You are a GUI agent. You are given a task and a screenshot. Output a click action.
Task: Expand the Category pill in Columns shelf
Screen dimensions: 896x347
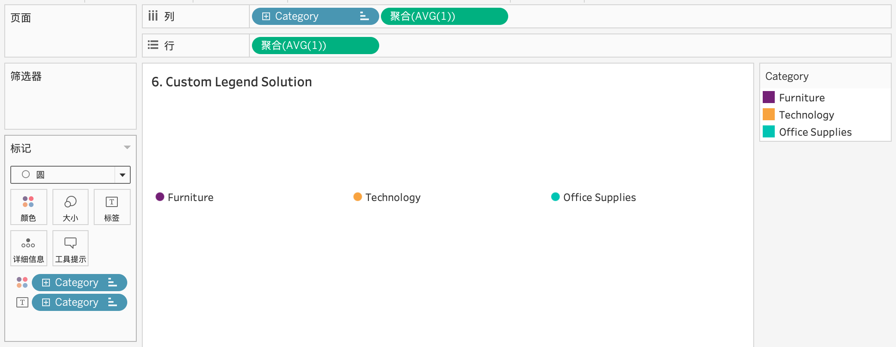coord(266,16)
